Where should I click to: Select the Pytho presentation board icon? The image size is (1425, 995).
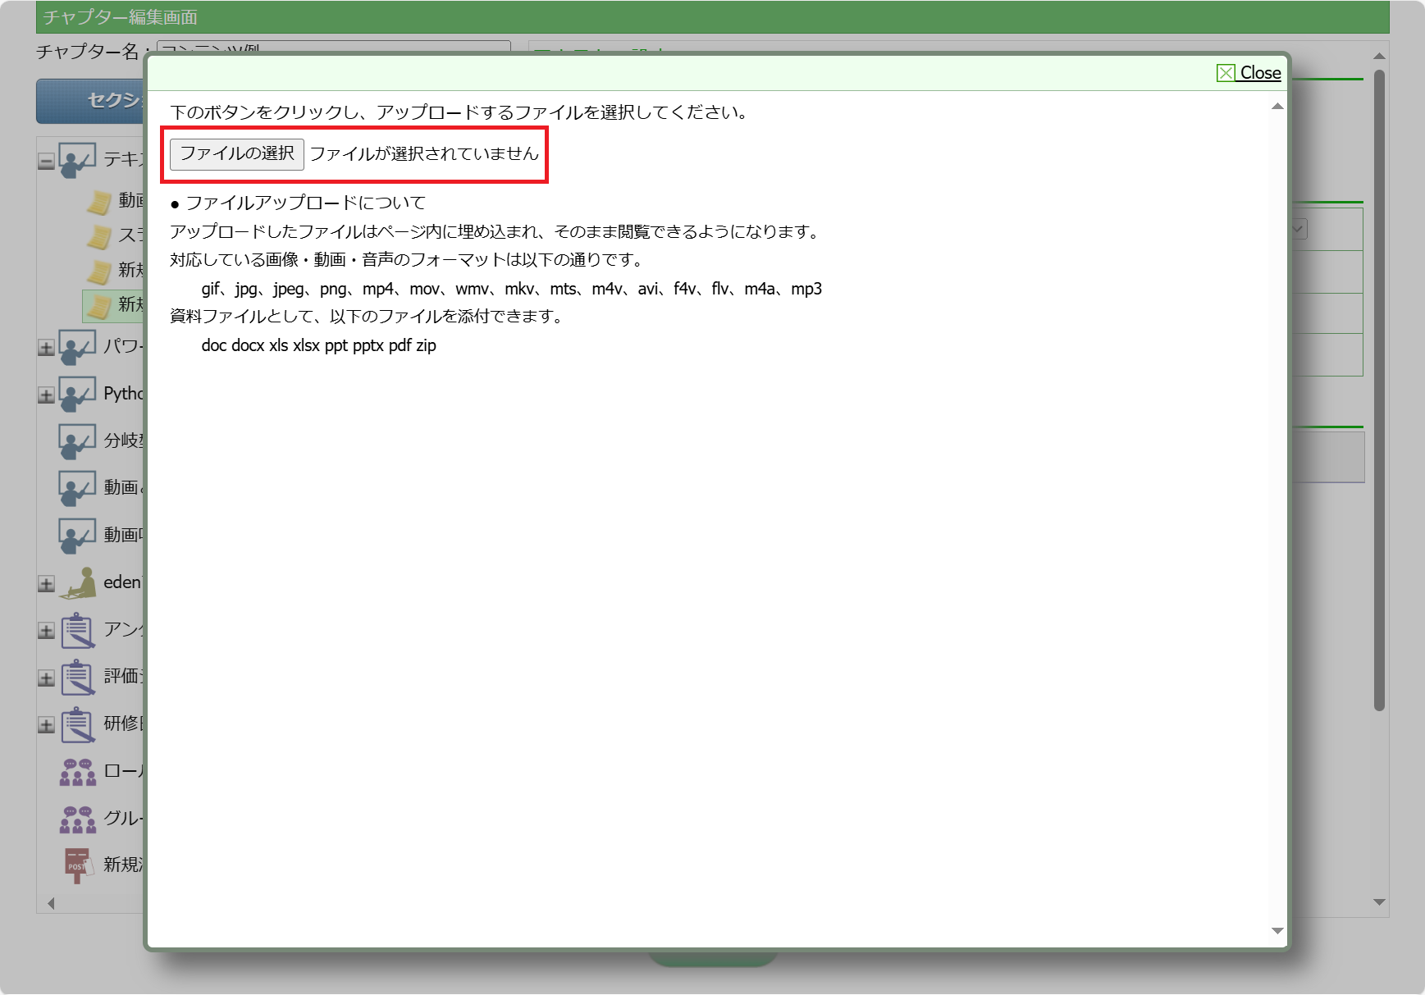[77, 395]
